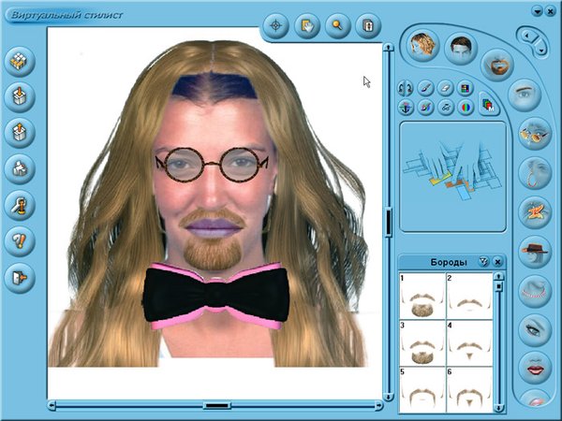Click the necklace category icon
Screen dimensions: 562x421
coord(535,289)
